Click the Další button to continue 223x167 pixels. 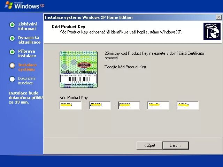click(176, 145)
